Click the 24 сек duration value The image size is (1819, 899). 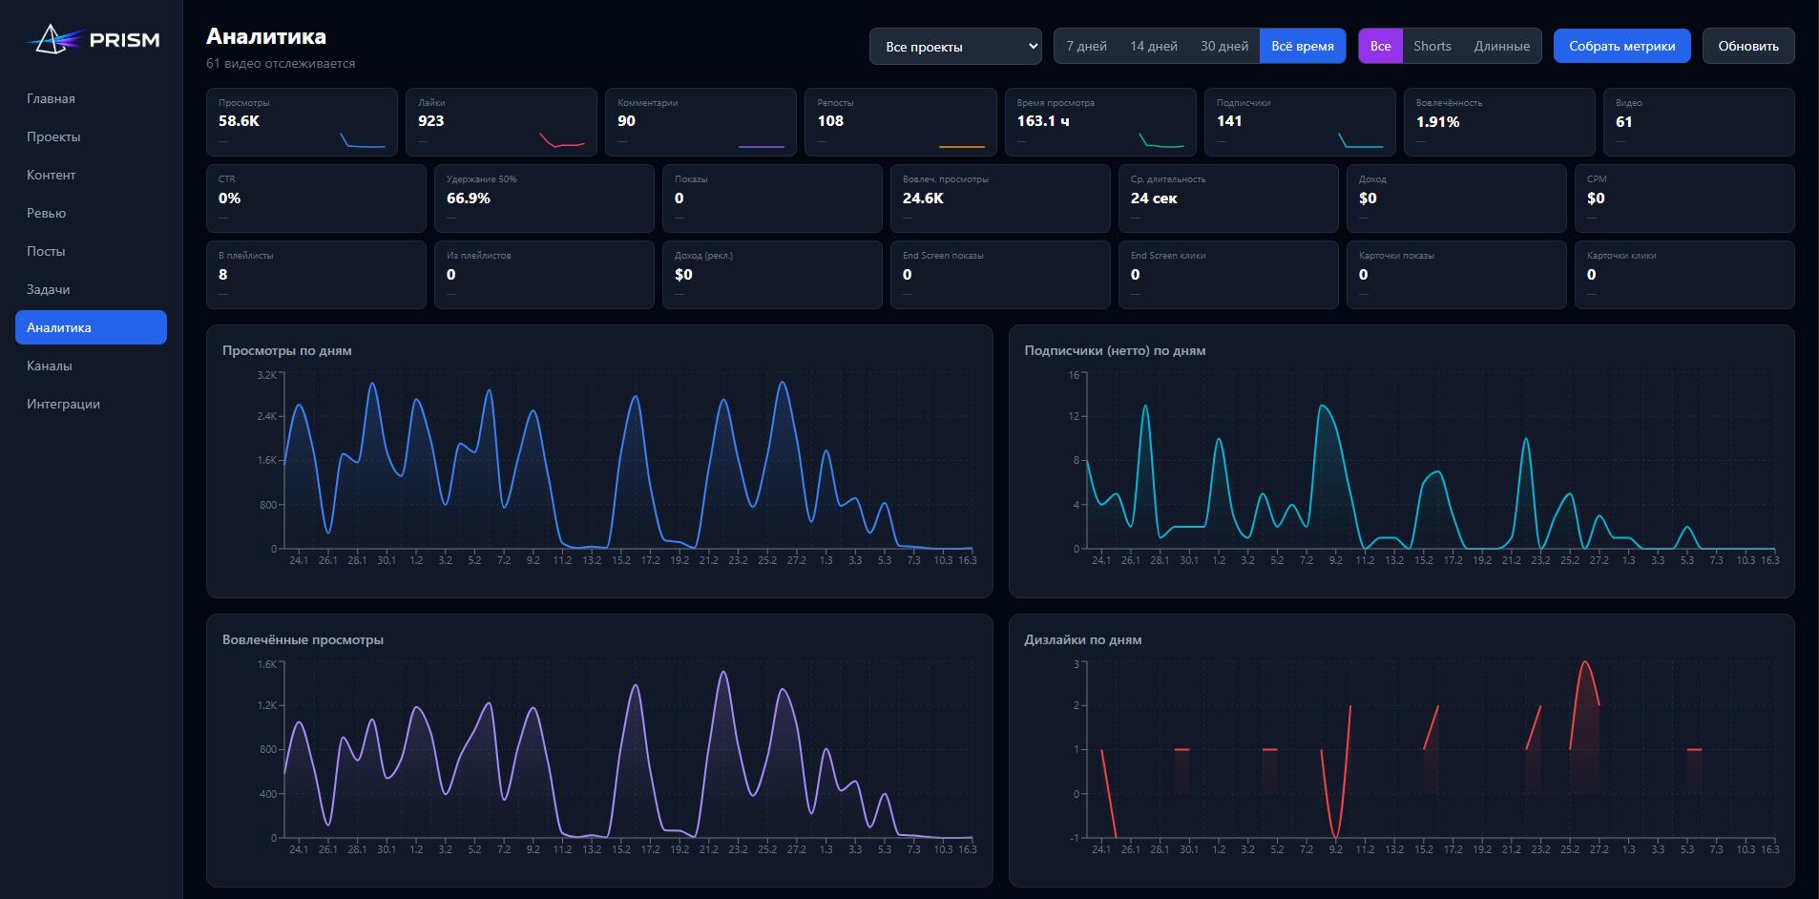tap(1154, 198)
